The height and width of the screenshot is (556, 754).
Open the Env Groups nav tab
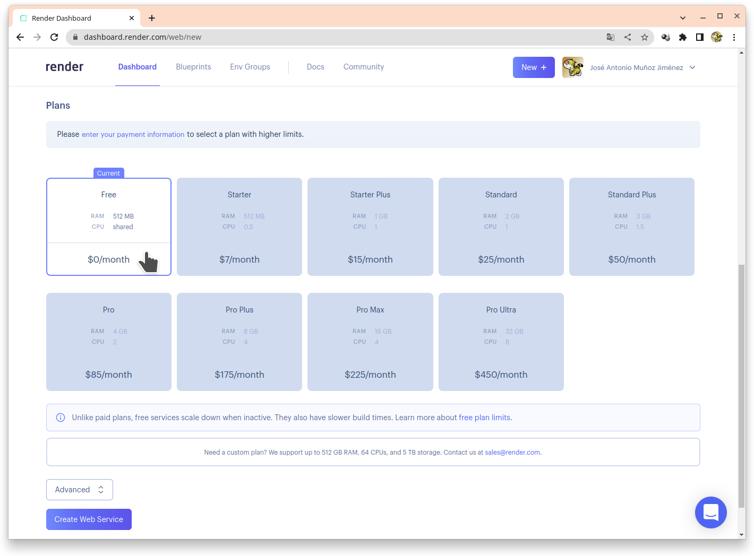pos(250,67)
